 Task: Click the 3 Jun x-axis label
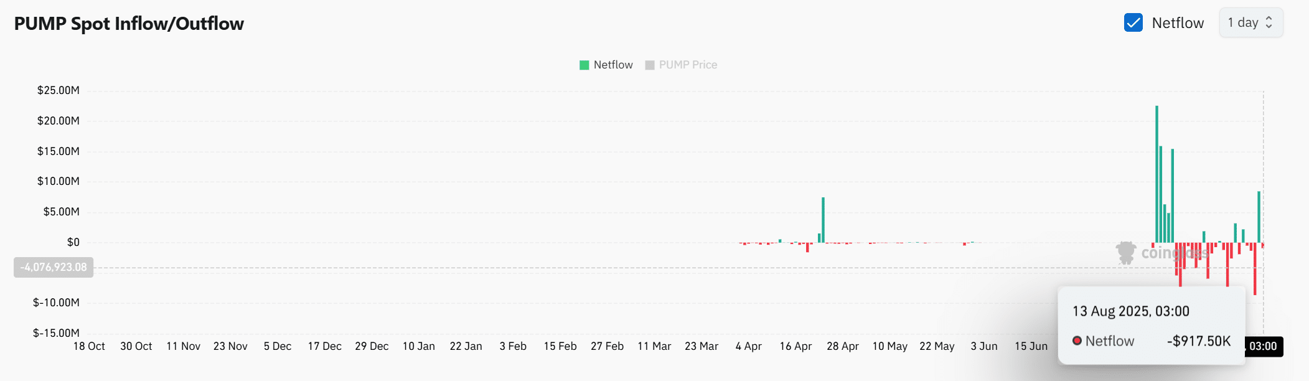click(983, 347)
